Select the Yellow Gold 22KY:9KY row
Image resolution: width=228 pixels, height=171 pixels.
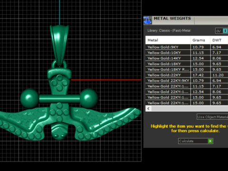187,81
